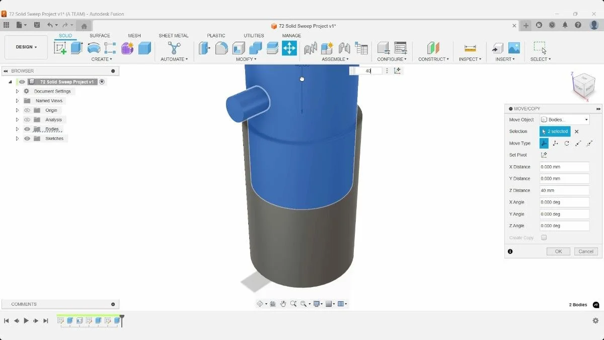Toggle visibility of the root component

click(x=22, y=82)
